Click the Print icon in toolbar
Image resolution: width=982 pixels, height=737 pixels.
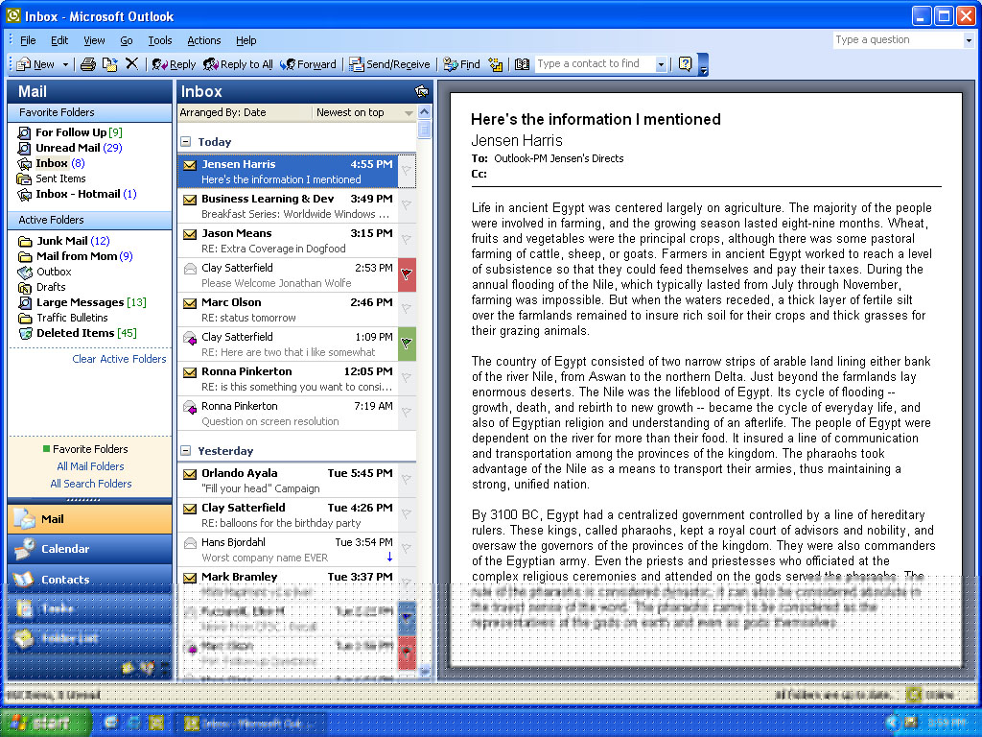(88, 64)
